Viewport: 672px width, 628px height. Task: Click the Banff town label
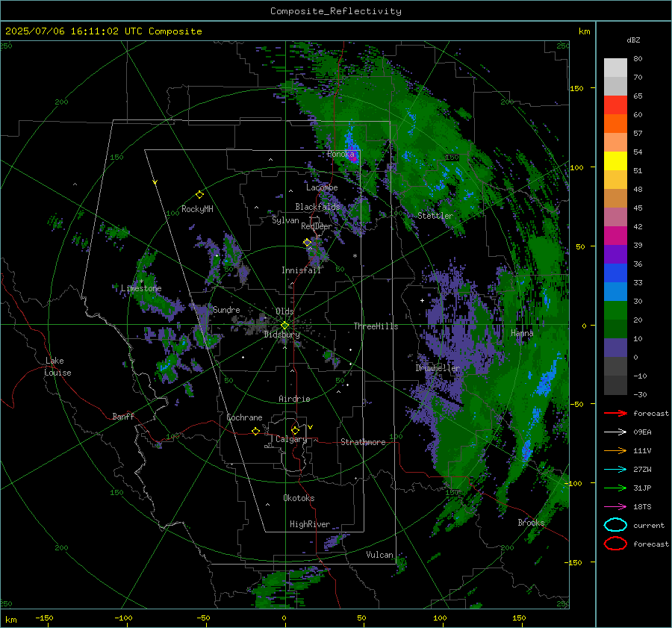pyautogui.click(x=123, y=416)
